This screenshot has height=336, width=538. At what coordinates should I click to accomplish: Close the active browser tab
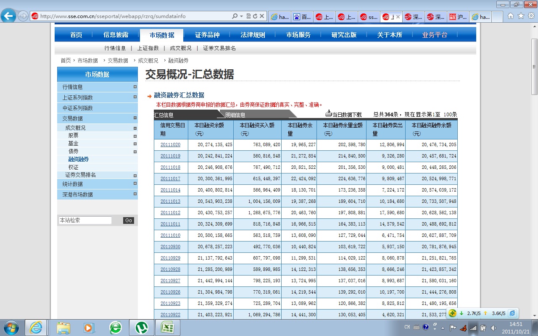click(x=398, y=17)
